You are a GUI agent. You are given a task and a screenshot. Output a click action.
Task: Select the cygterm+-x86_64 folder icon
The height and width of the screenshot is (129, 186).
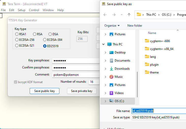tap(147, 49)
